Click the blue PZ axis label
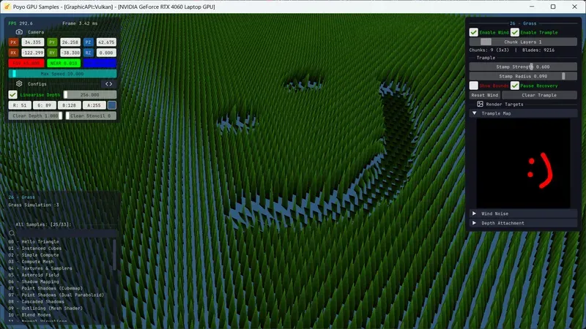586x329 pixels. tap(88, 42)
